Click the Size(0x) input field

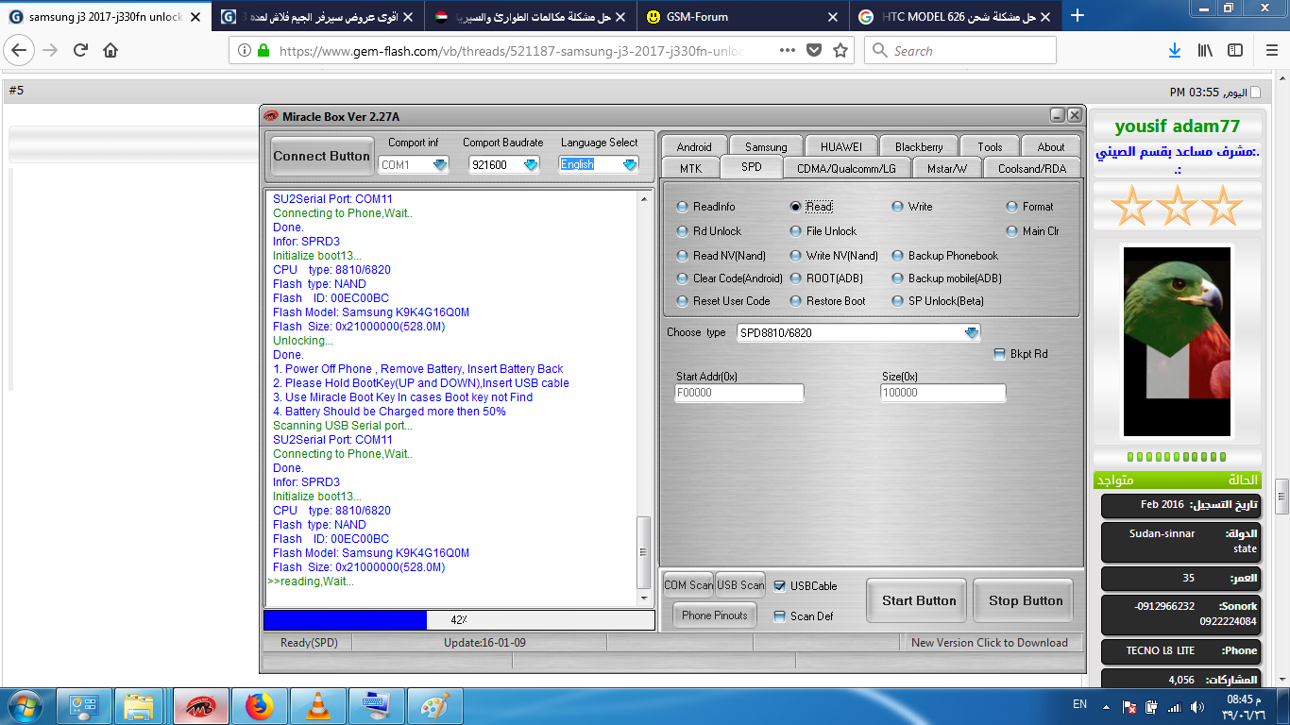[943, 393]
